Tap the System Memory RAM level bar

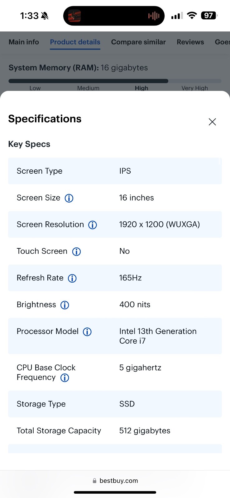115,81
